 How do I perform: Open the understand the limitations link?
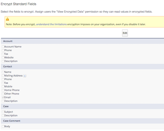click(x=51, y=24)
